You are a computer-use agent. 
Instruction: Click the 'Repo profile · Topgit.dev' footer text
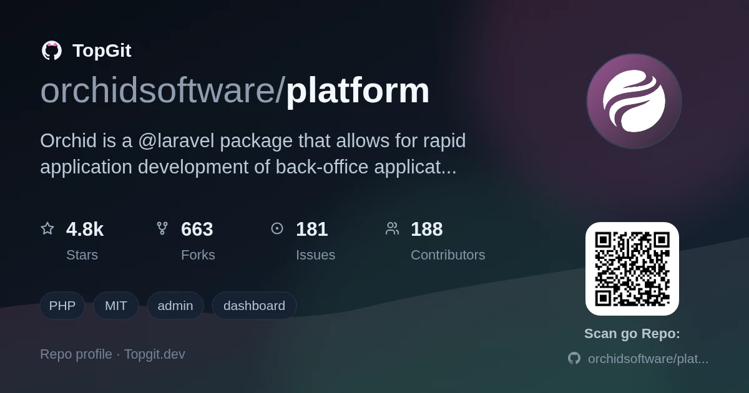click(x=112, y=354)
